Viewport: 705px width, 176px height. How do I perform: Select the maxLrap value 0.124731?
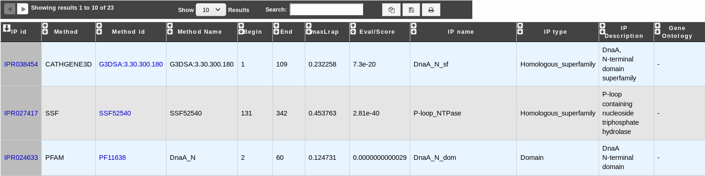point(322,158)
